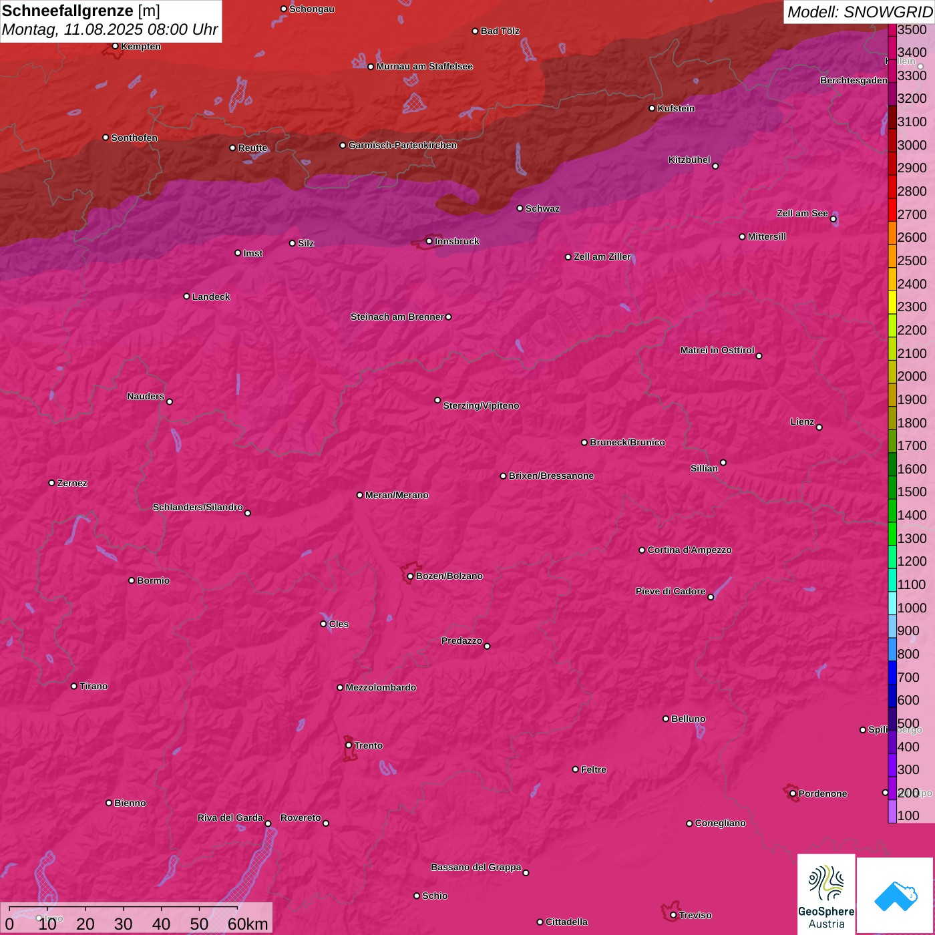The height and width of the screenshot is (935, 935).
Task: Click the 'Modell: SNOWGRID' label
Action: click(860, 12)
